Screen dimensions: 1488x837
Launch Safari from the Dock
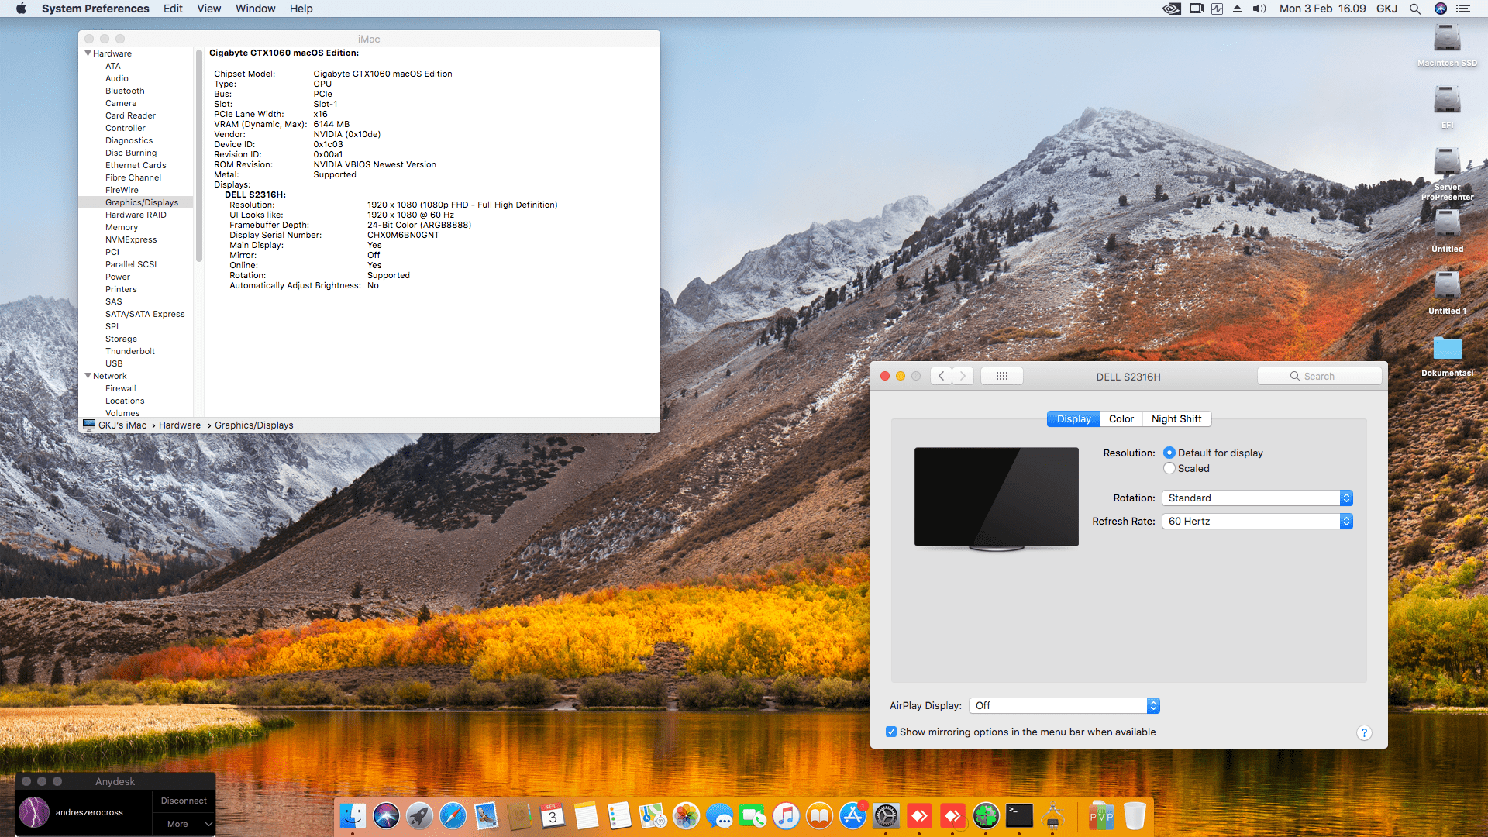453,815
